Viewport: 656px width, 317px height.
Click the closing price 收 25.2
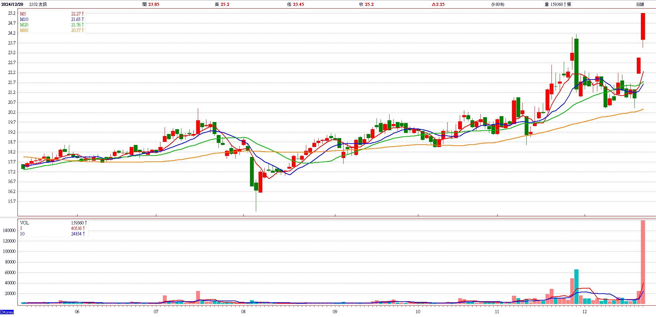(367, 4)
